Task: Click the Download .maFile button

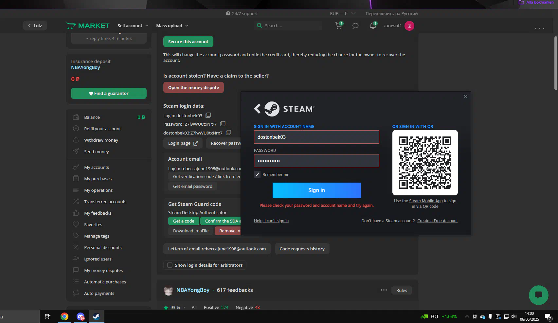Action: (191, 231)
